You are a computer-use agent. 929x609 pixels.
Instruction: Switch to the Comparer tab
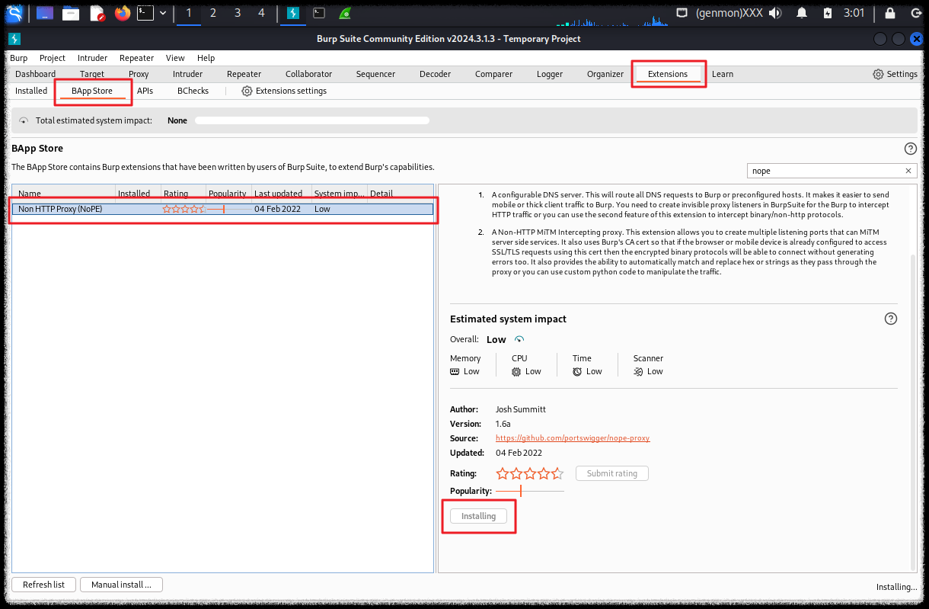493,74
